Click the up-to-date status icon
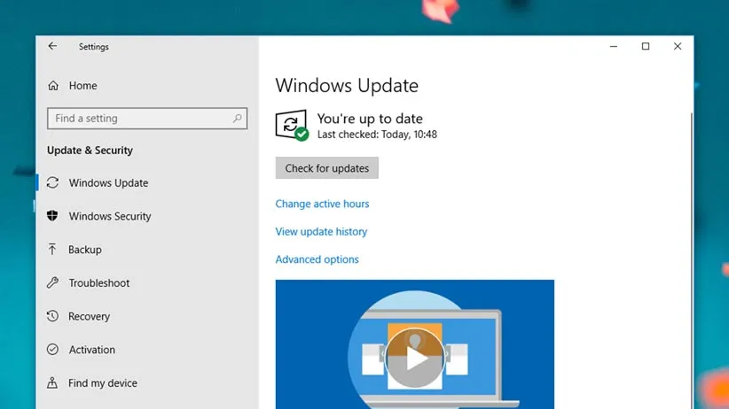This screenshot has width=729, height=409. 292,126
